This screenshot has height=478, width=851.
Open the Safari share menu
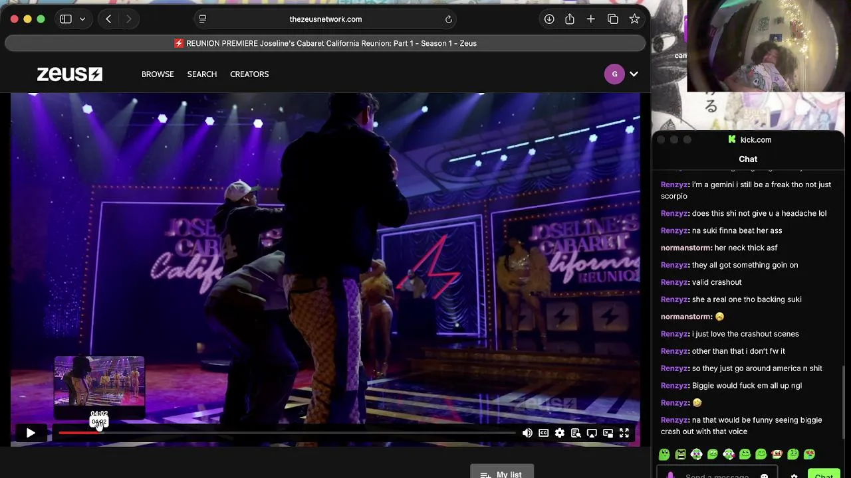[570, 19]
